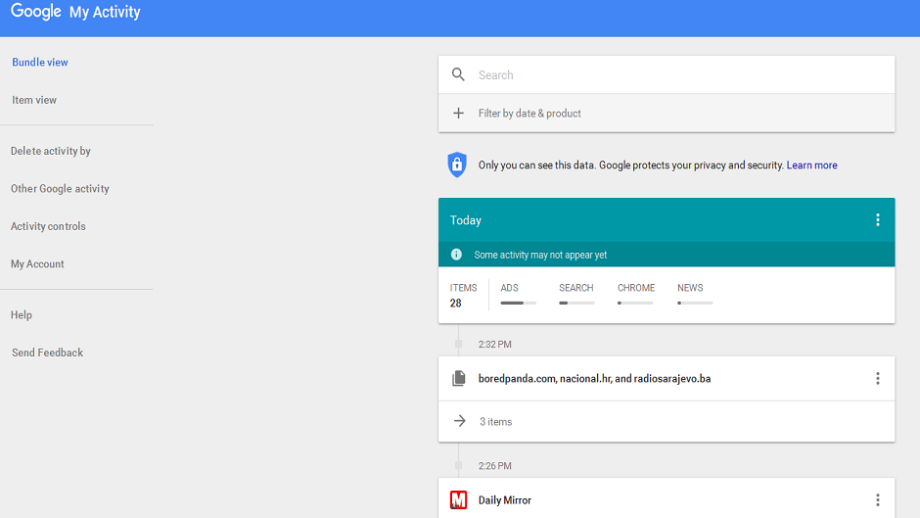Screen dimensions: 920x518
Task: Click inside the Search input field
Action: (675, 75)
